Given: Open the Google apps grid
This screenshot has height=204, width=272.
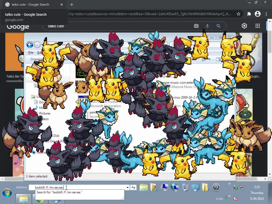Looking at the screenshot, I should (x=258, y=26).
